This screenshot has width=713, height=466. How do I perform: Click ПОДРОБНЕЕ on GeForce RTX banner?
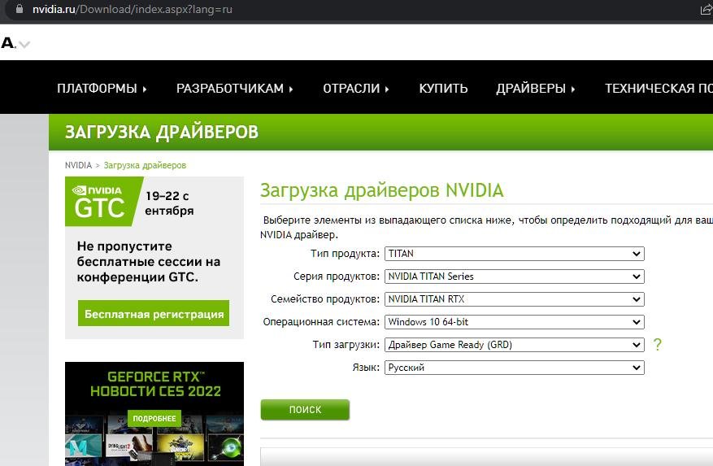(x=154, y=418)
